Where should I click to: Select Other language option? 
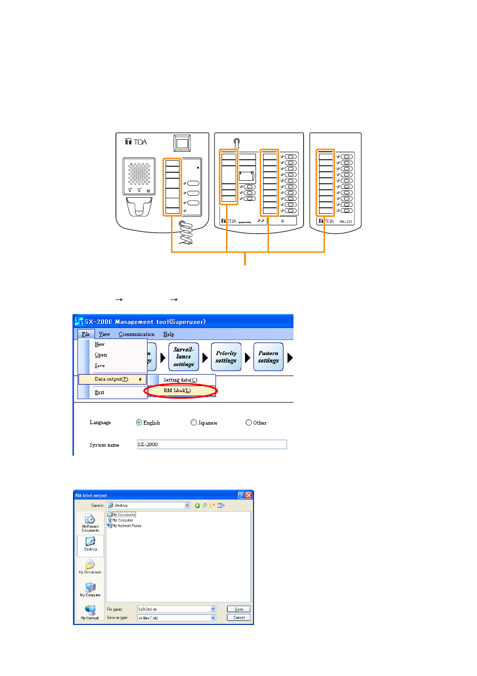248,423
